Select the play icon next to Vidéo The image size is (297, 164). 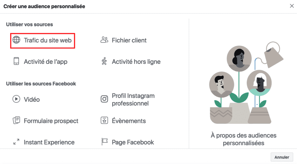16,99
